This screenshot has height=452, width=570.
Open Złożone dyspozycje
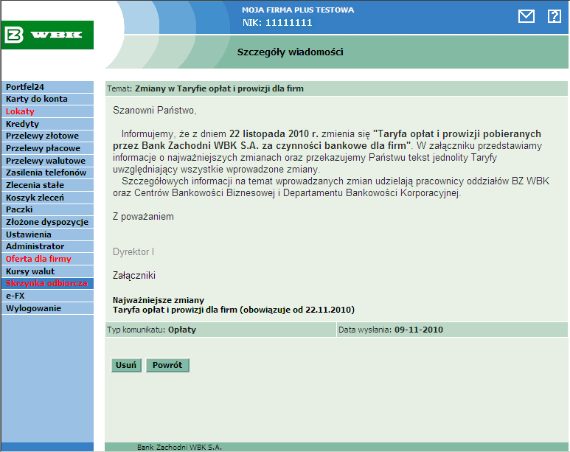point(47,222)
